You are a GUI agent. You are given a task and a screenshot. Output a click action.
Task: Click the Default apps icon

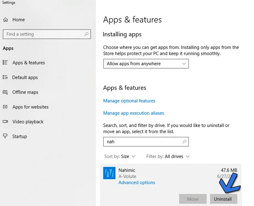5,77
